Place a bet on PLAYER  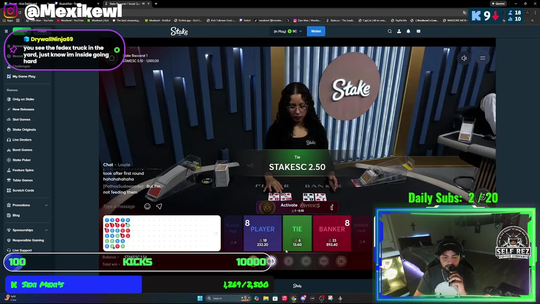coord(262,233)
